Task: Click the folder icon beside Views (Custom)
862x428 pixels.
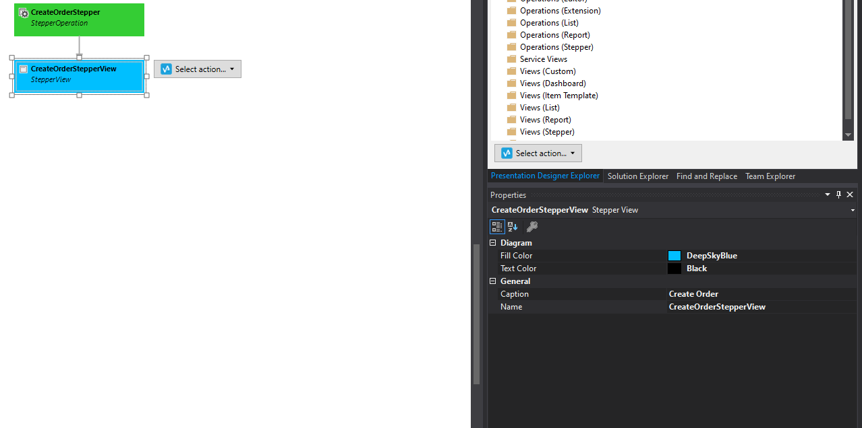Action: pos(511,71)
